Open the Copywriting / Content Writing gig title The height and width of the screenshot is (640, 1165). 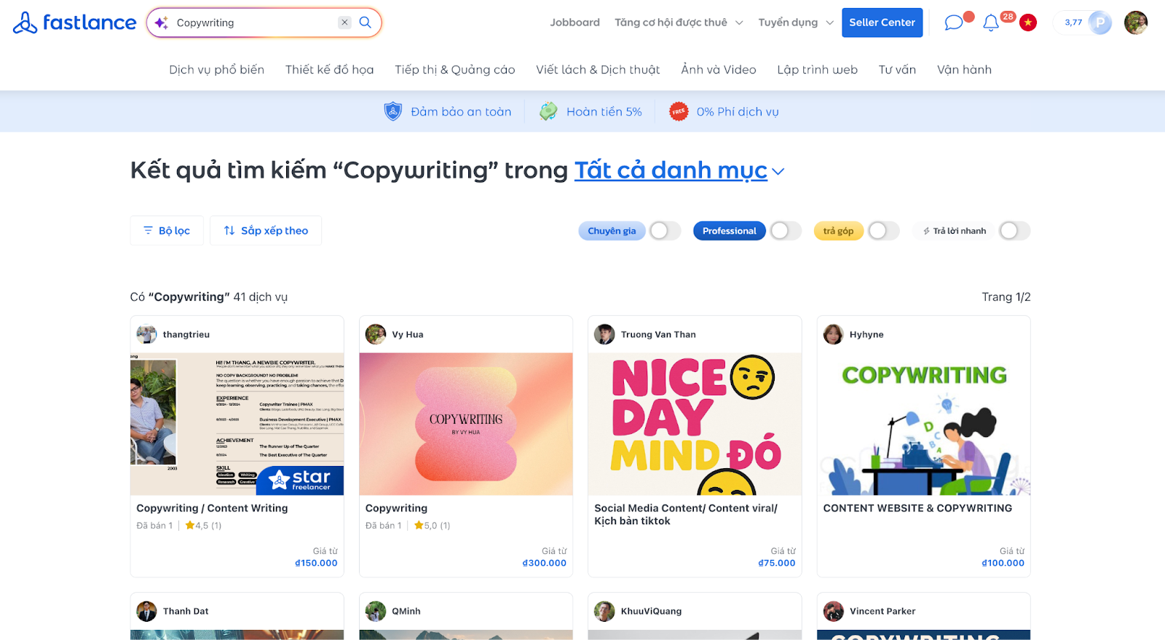[212, 508]
